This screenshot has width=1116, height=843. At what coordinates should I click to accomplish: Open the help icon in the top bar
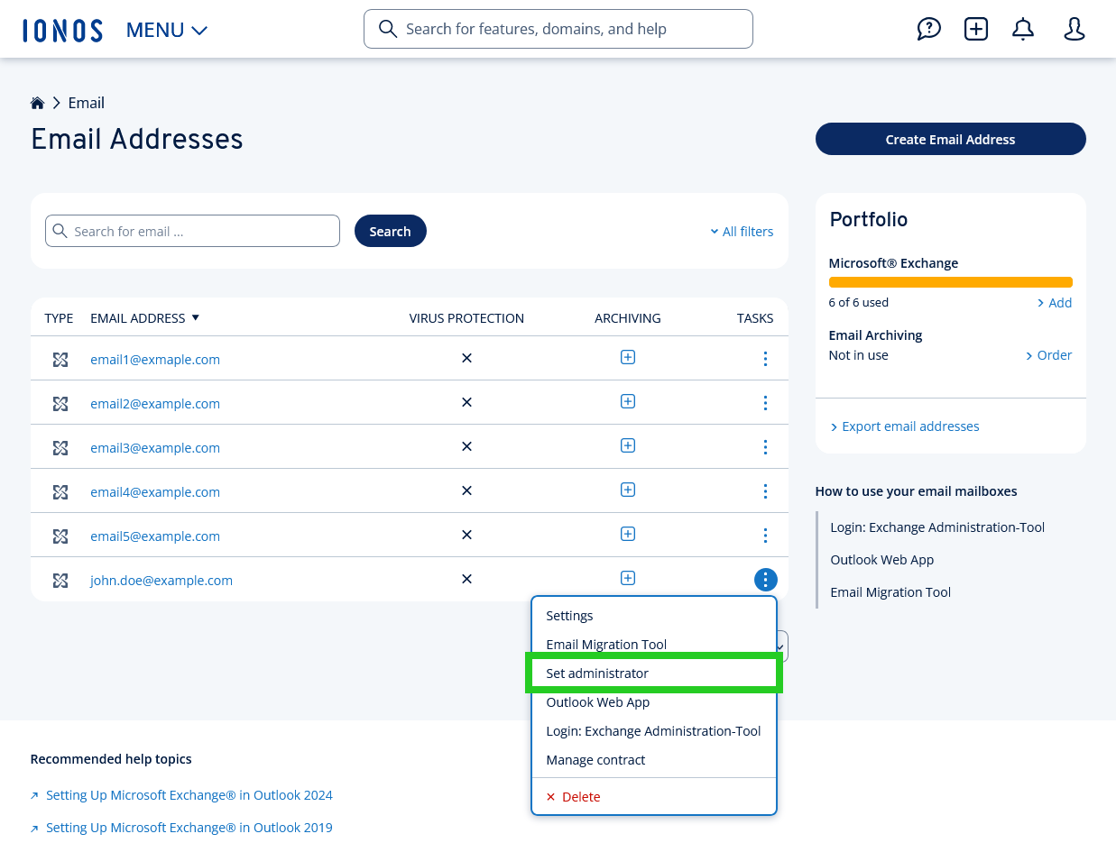click(x=929, y=29)
